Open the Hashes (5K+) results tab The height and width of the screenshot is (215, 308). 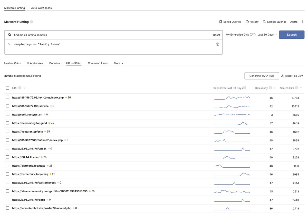point(12,63)
